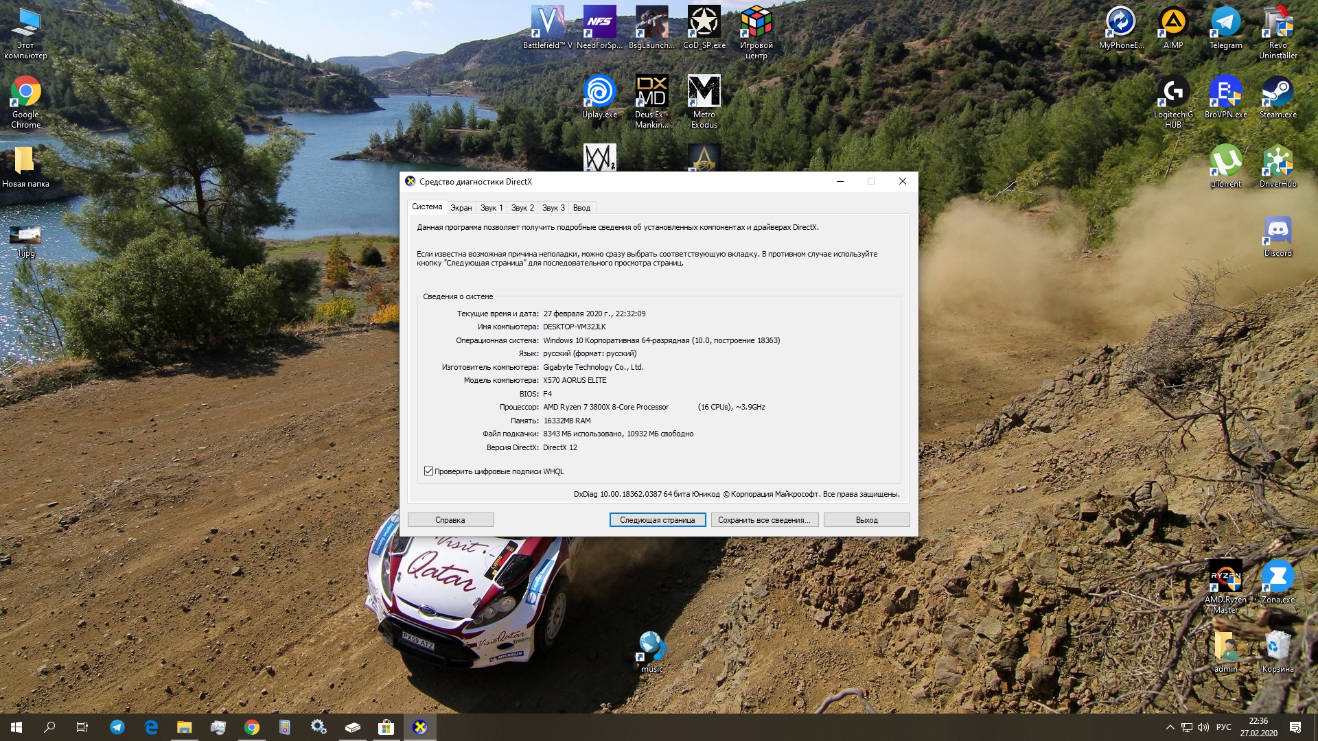Expand the hidden system tray icons chevron
Viewport: 1318px width, 741px height.
1170,727
